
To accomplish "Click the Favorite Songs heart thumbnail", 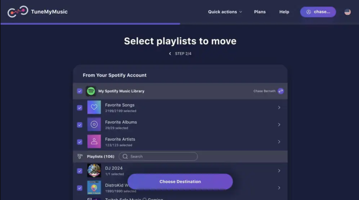I will [94, 107].
